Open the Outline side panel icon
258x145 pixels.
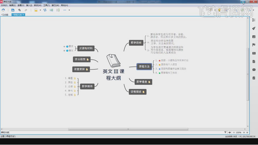click(254, 20)
